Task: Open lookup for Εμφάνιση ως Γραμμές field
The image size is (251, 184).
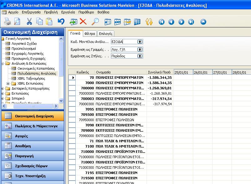Action: [140, 50]
